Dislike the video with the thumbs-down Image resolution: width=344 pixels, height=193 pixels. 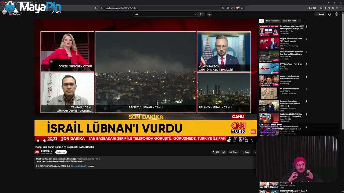(x=224, y=152)
